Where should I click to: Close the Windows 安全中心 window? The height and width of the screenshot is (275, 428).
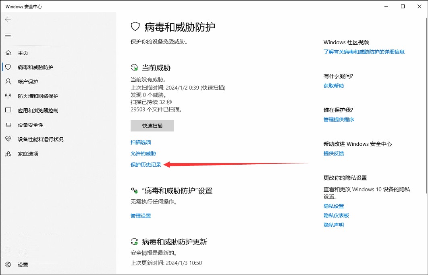419,6
